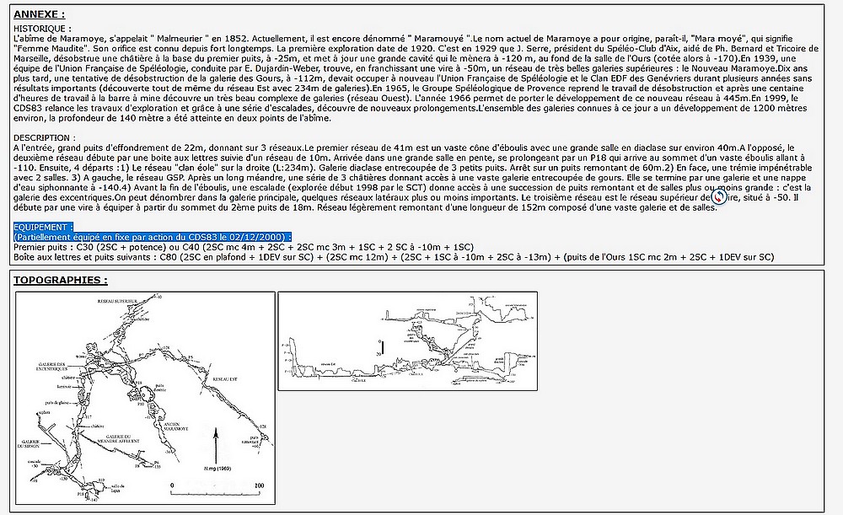Click the highlighted "Partiellement équipé en fixe" line
The image size is (843, 515).
[153, 237]
